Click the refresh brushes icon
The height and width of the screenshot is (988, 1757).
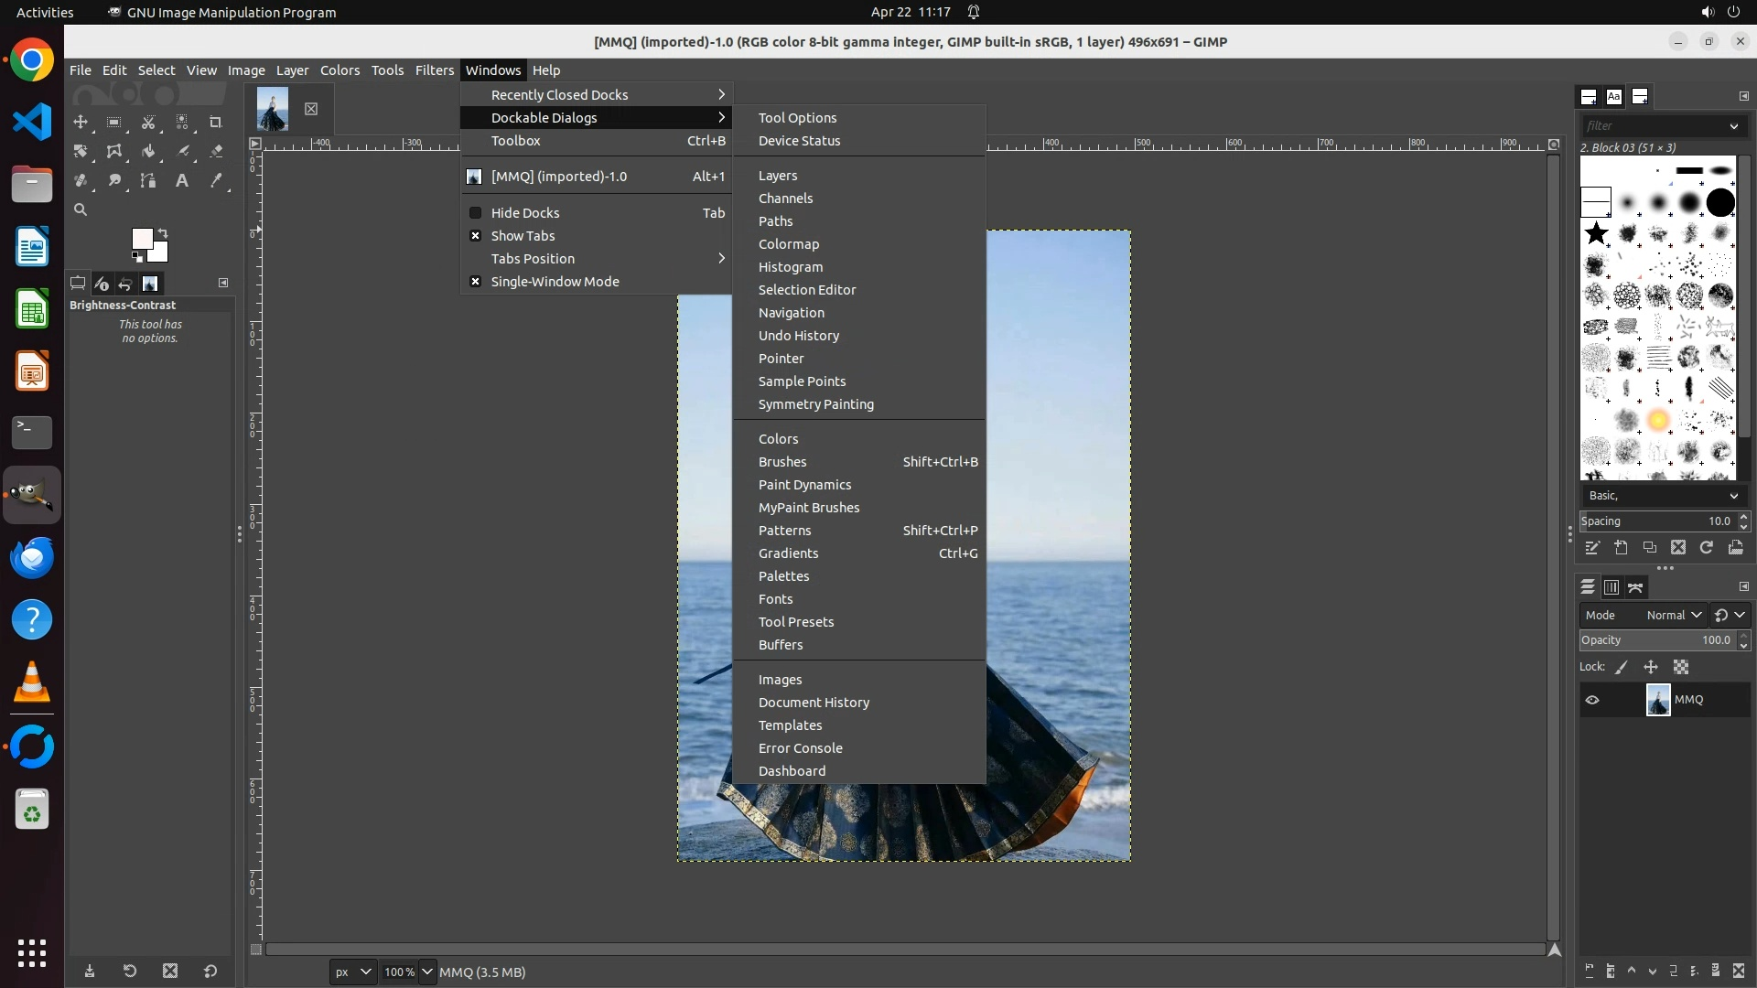[x=1707, y=547]
